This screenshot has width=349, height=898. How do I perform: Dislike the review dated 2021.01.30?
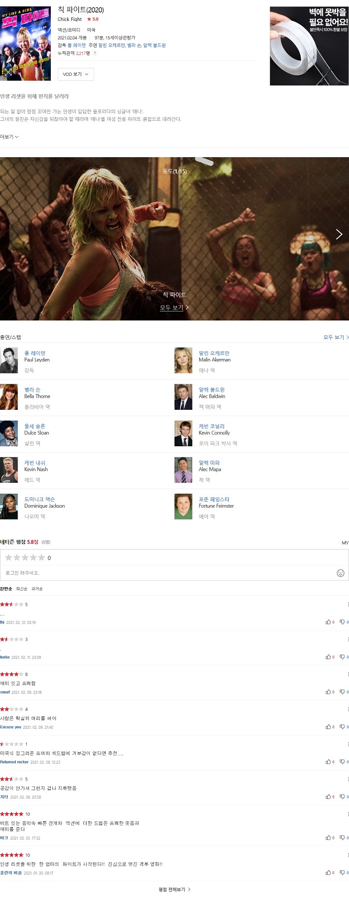click(x=344, y=873)
